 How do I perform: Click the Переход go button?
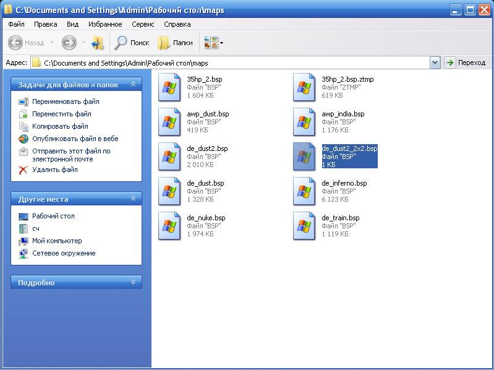[465, 62]
